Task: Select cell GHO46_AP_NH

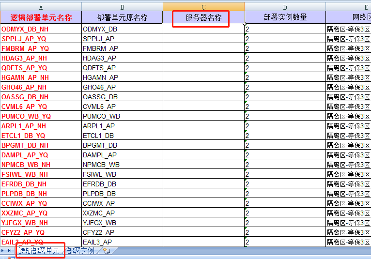Action: (41, 87)
